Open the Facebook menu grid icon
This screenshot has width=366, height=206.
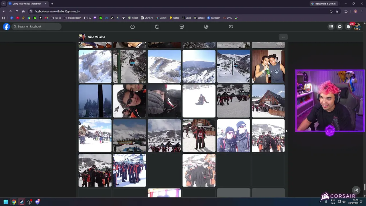(x=331, y=27)
